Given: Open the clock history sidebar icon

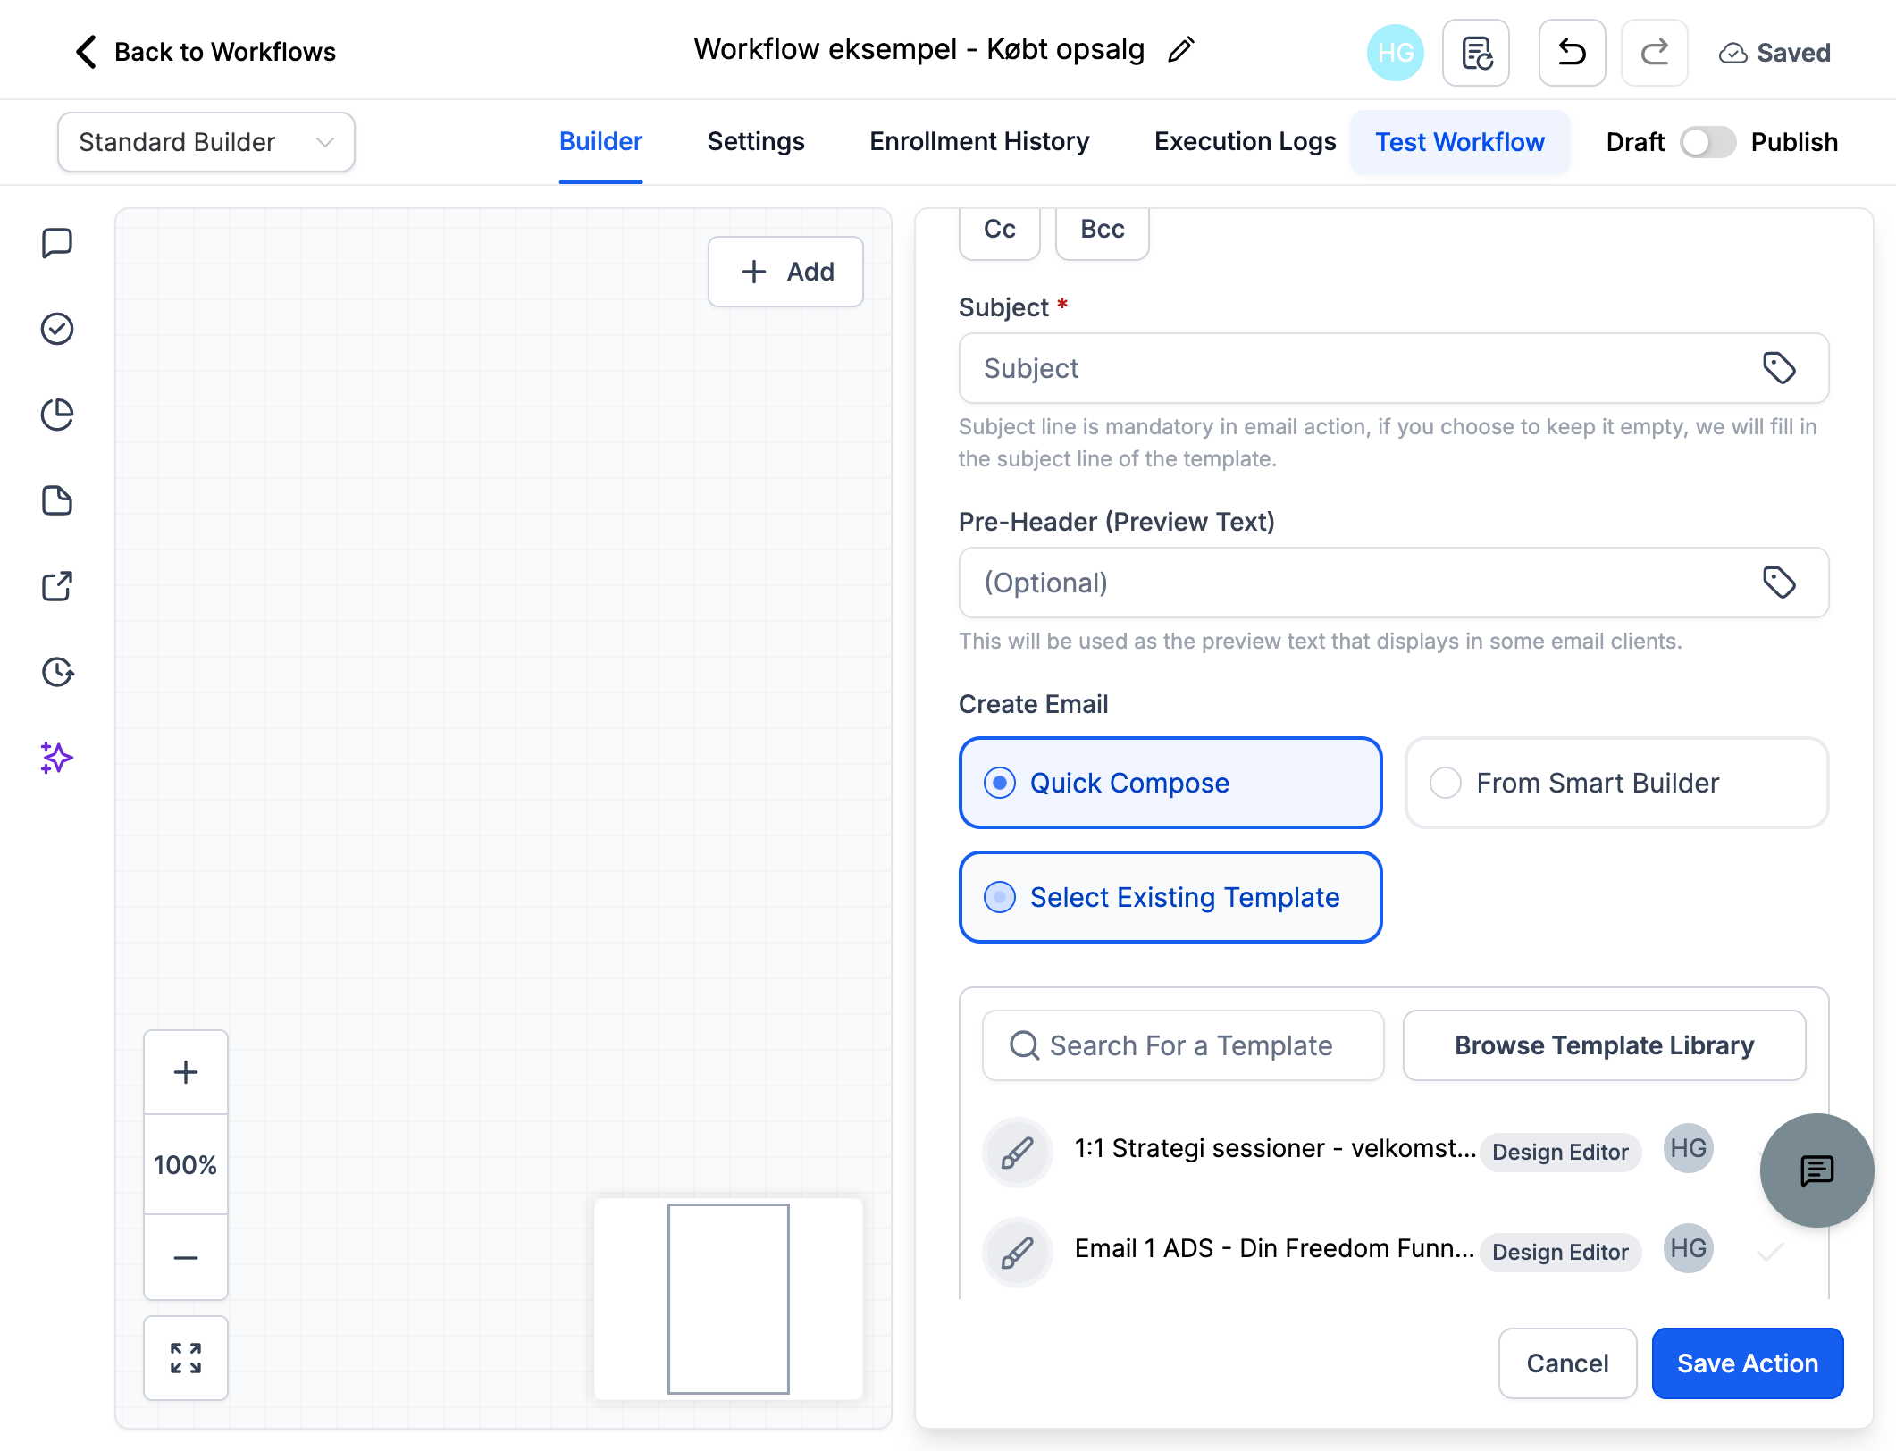Looking at the screenshot, I should coord(57,672).
